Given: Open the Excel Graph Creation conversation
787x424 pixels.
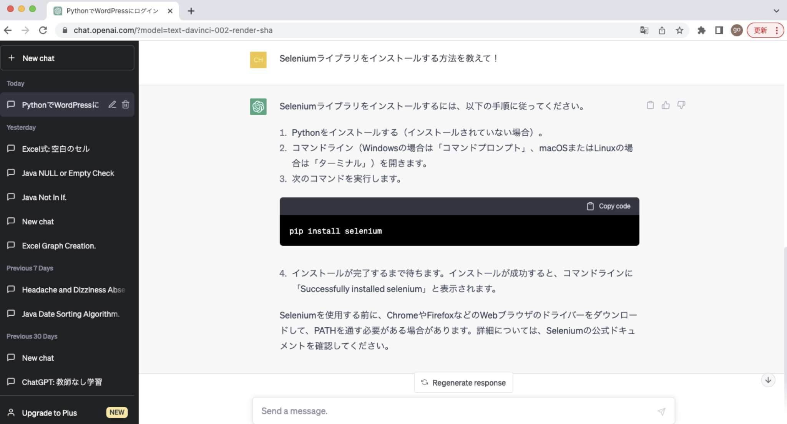Looking at the screenshot, I should point(59,246).
